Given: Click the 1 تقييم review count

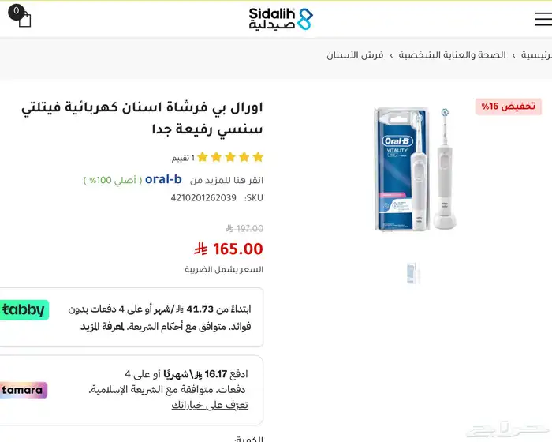Looking at the screenshot, I should point(183,159).
